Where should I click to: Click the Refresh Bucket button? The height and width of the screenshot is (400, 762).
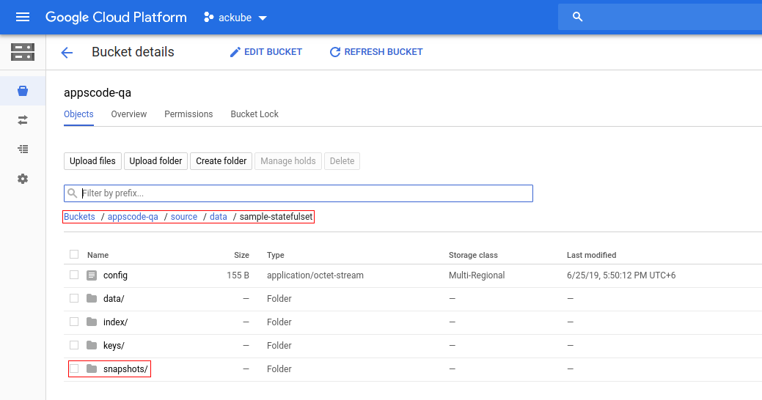[376, 52]
